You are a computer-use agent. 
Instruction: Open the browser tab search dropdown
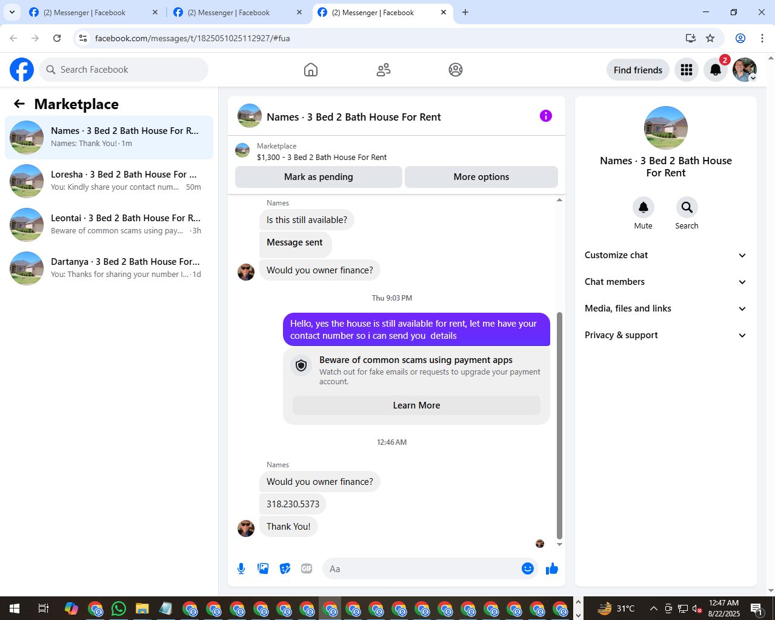click(x=12, y=12)
